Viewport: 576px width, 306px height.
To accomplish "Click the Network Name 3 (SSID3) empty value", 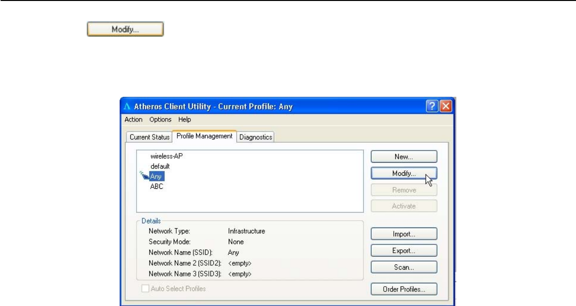I will click(x=239, y=274).
